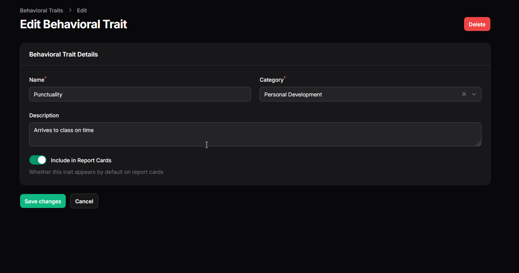The image size is (519, 273).
Task: Click the Edit breadcrumb item
Action: point(82,10)
